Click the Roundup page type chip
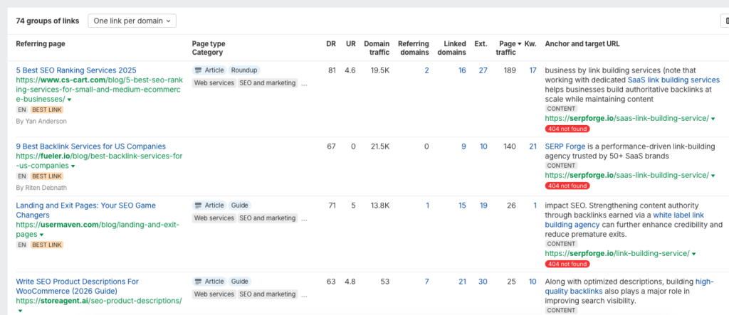The width and height of the screenshot is (729, 315). point(244,70)
